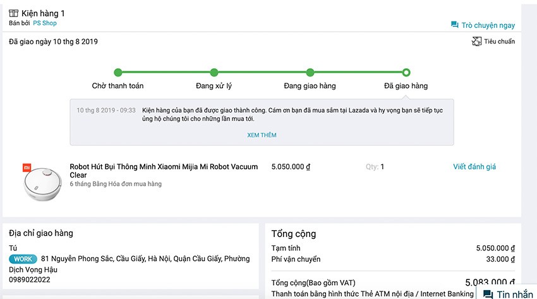Click the chat icon in Tin nhắn widget
This screenshot has height=299, width=537.
click(488, 294)
